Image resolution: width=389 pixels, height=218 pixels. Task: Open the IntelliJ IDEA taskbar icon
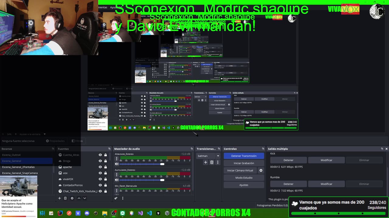click(x=60, y=213)
